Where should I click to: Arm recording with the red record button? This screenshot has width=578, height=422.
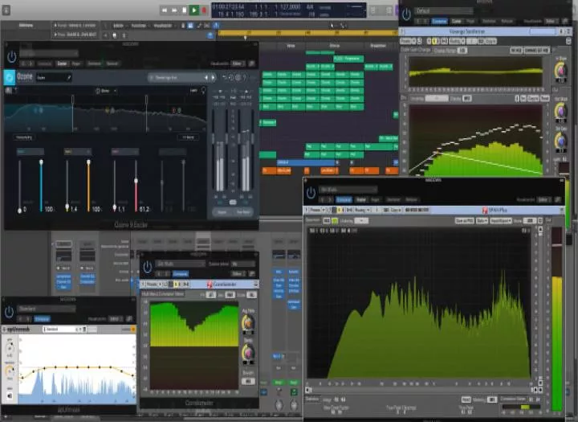tap(203, 10)
